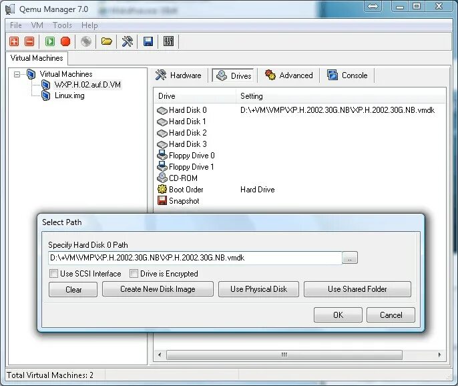This screenshot has height=386, width=458.
Task: Minimize the Qemu Manager window
Action: [400, 6]
